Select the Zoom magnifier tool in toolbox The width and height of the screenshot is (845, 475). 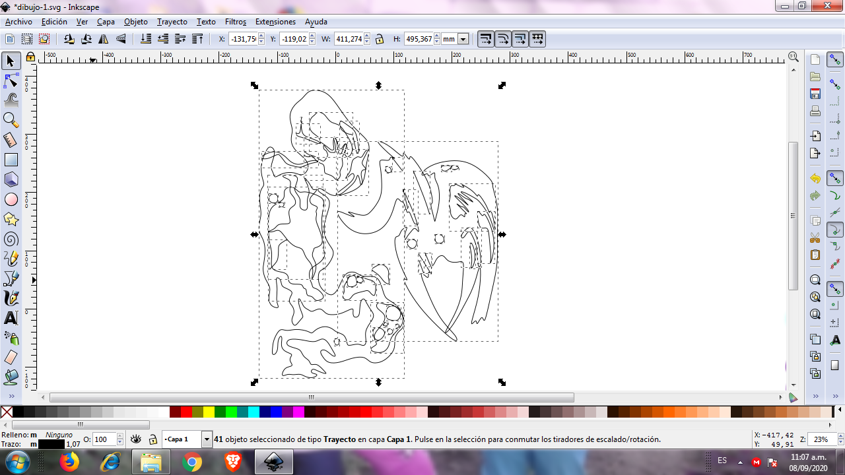[x=11, y=120]
